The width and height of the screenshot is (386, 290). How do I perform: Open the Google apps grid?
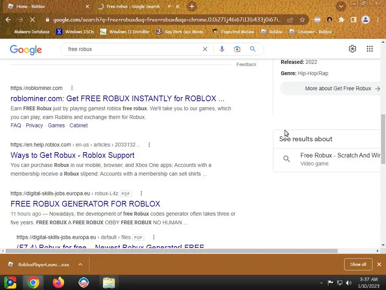click(x=369, y=49)
